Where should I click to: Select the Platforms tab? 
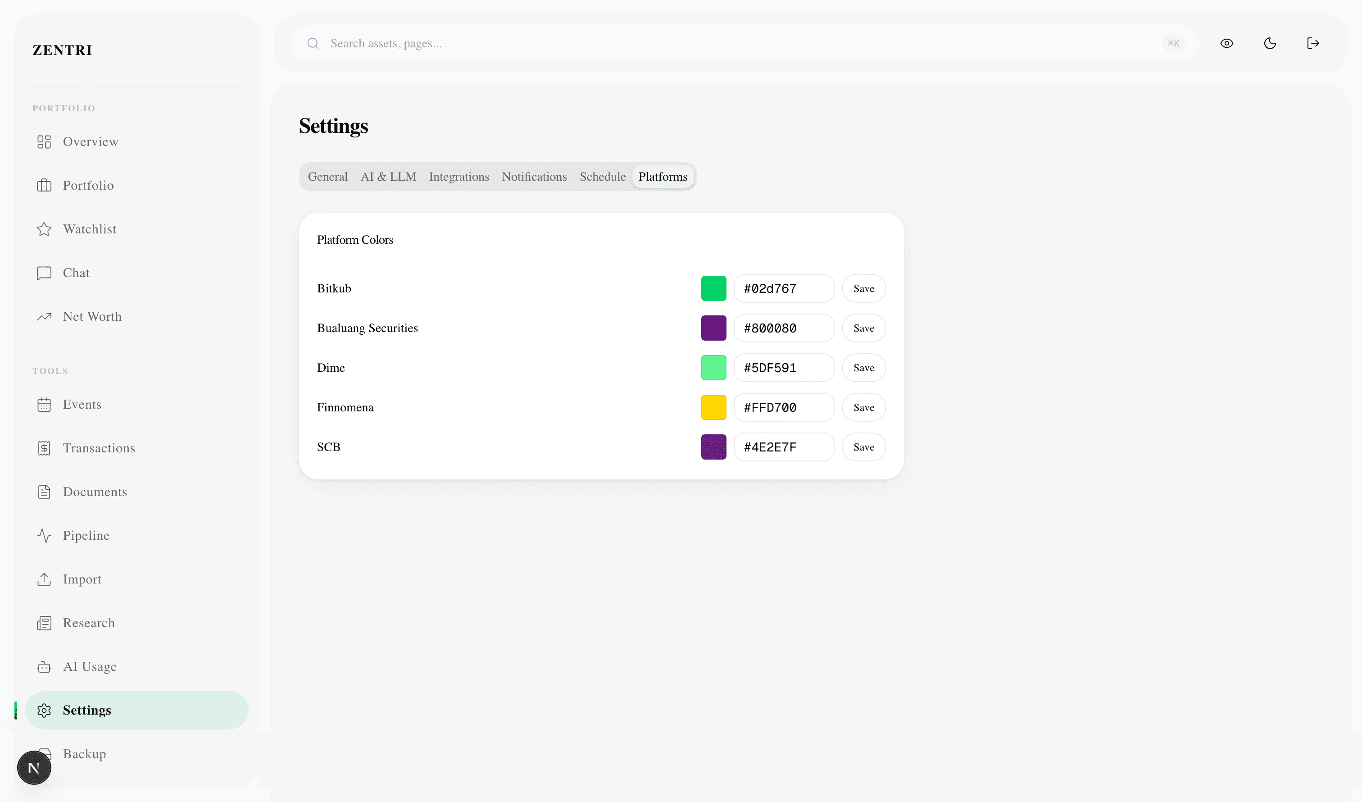pyautogui.click(x=663, y=177)
